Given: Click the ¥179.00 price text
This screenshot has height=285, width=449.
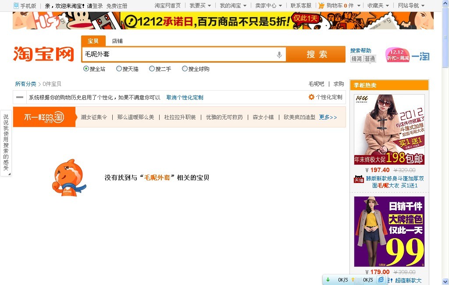Looking at the screenshot, I should [378, 272].
